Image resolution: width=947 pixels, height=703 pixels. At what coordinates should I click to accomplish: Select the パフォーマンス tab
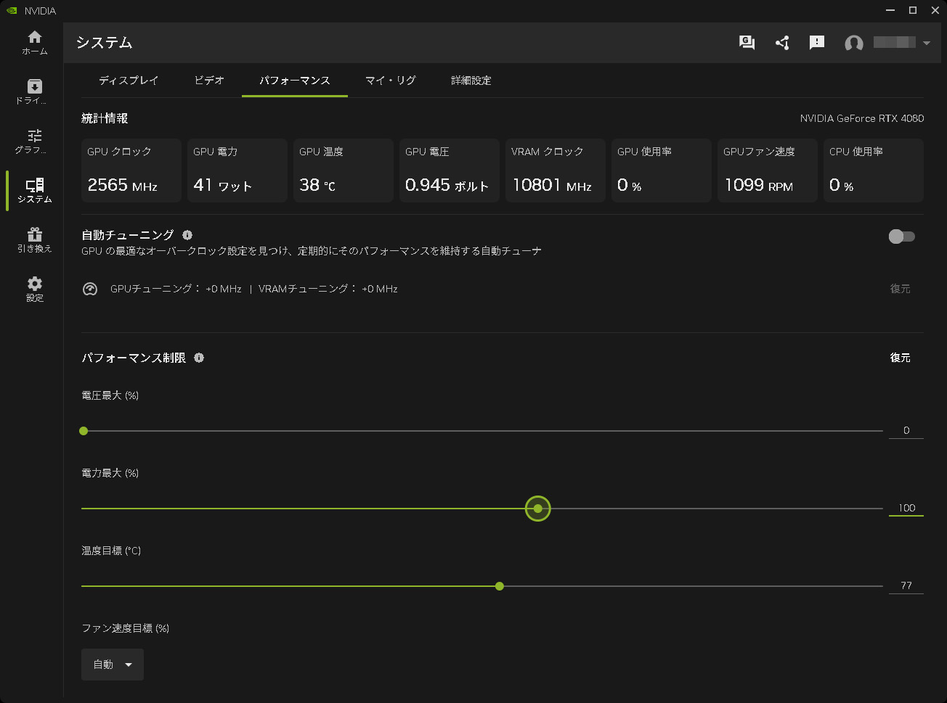(x=295, y=81)
